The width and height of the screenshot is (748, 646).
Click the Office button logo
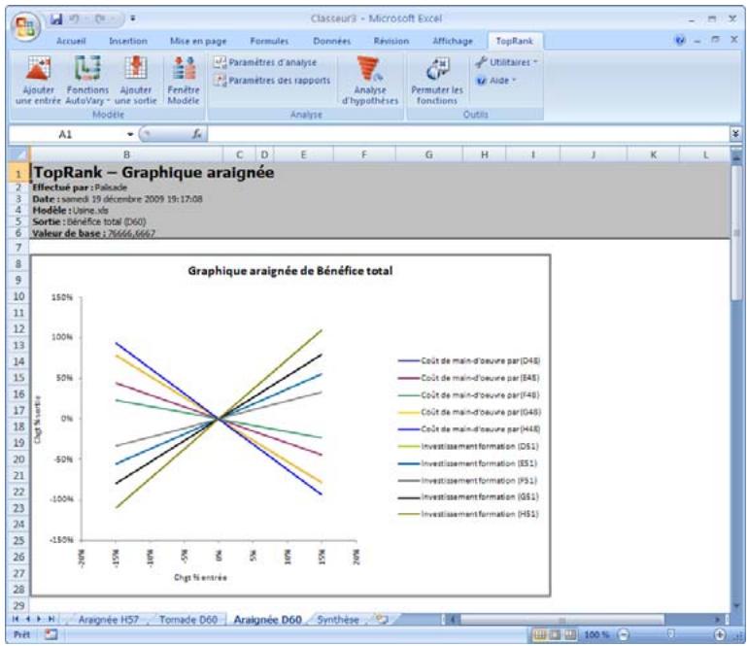tap(25, 26)
